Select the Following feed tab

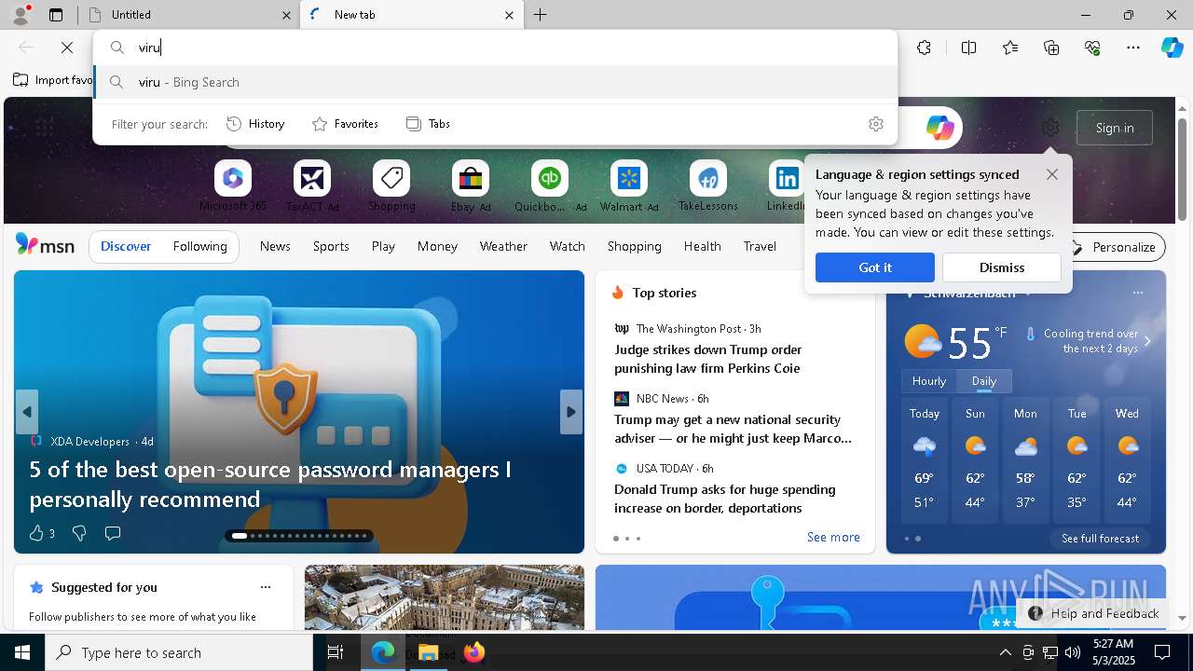(199, 247)
